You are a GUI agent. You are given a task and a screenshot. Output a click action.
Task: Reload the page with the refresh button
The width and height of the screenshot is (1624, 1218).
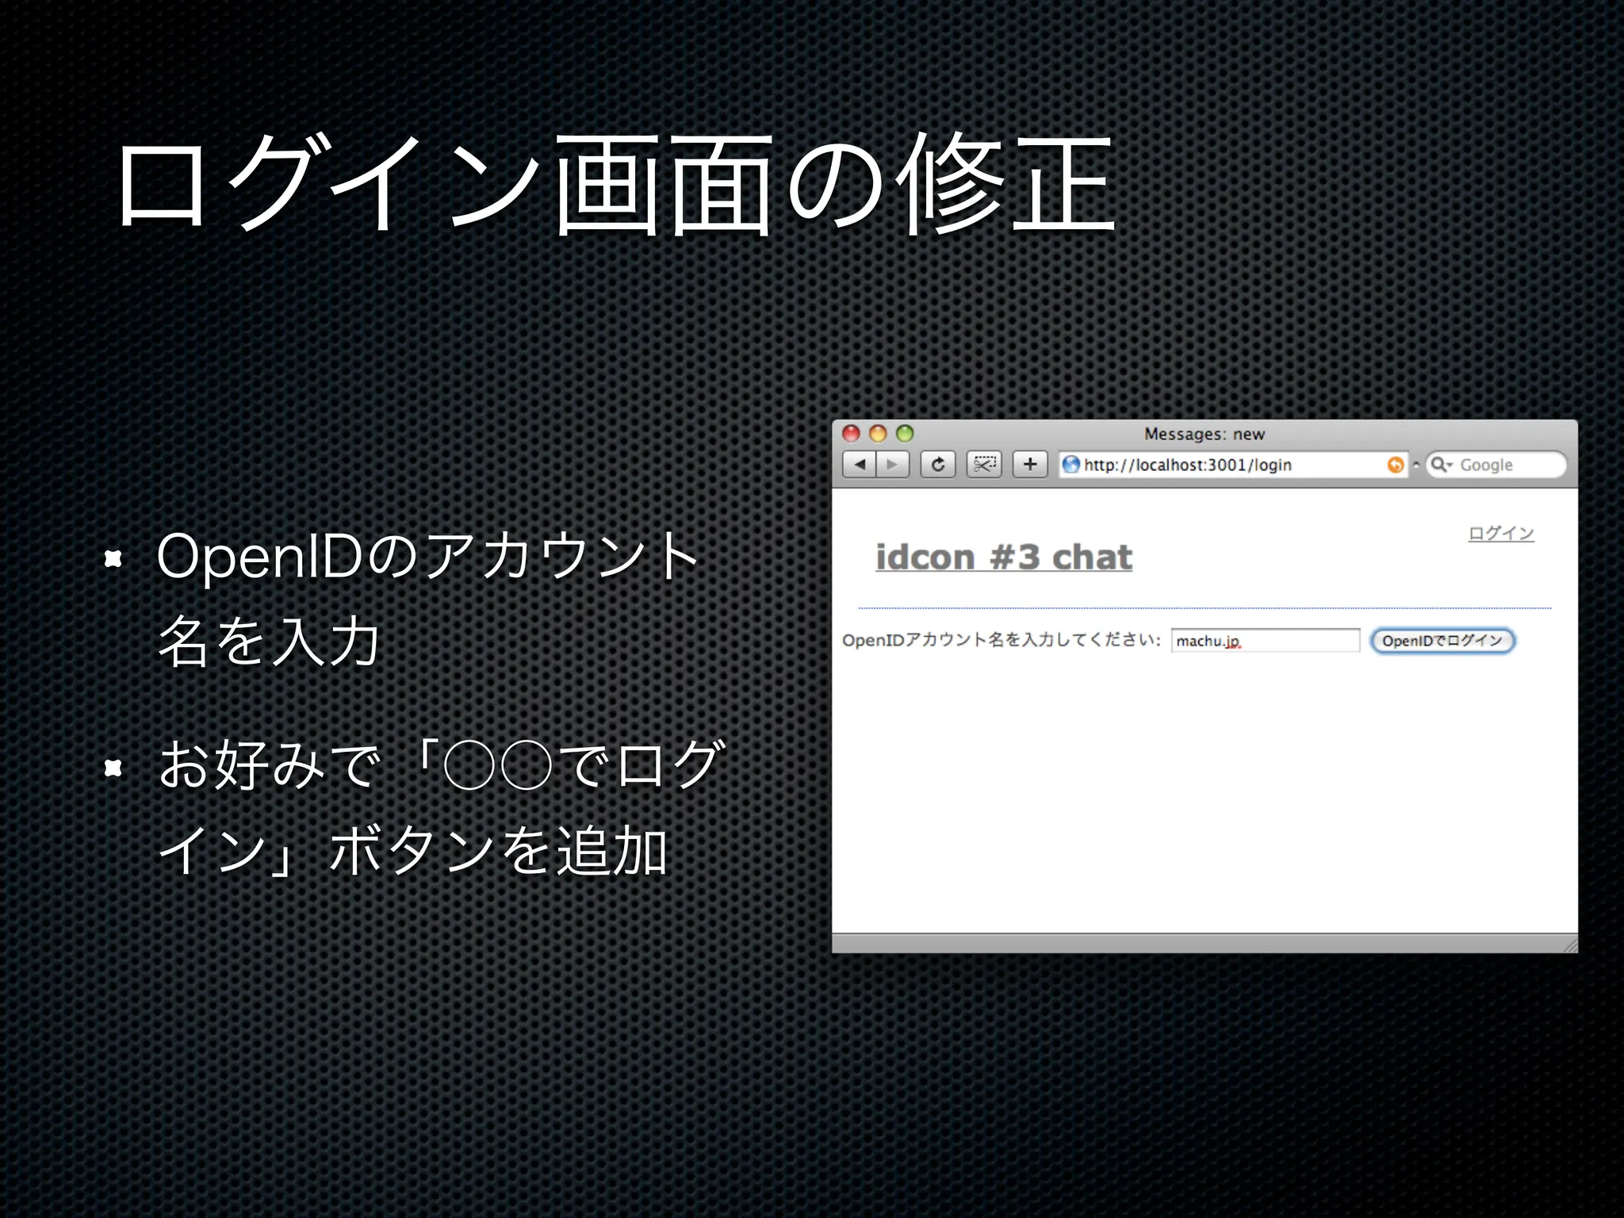(937, 465)
